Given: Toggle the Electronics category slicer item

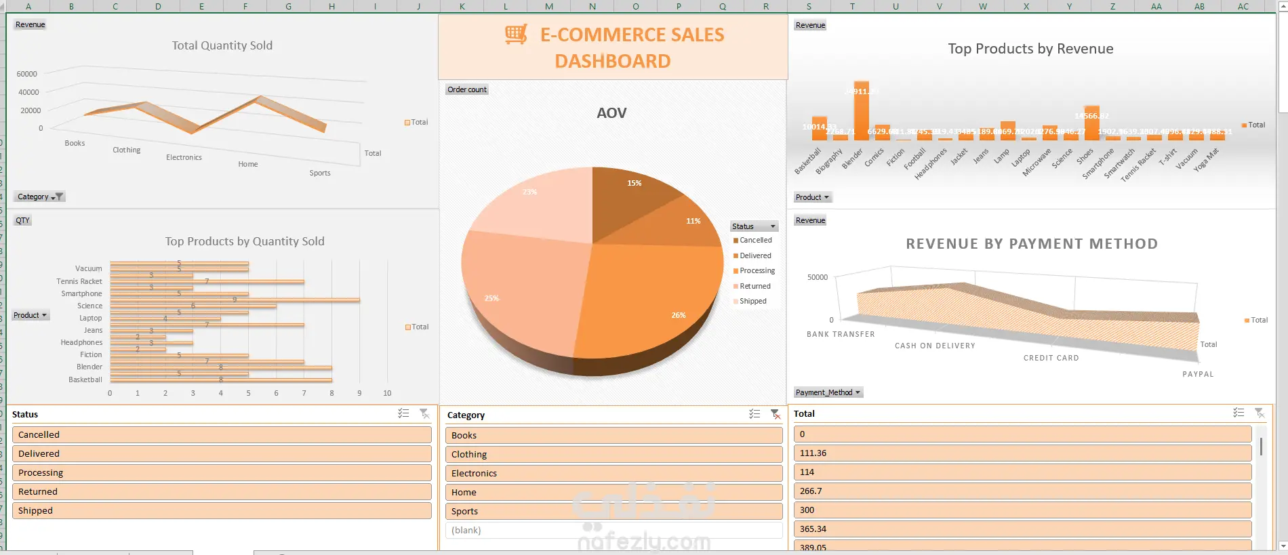Looking at the screenshot, I should [x=614, y=473].
